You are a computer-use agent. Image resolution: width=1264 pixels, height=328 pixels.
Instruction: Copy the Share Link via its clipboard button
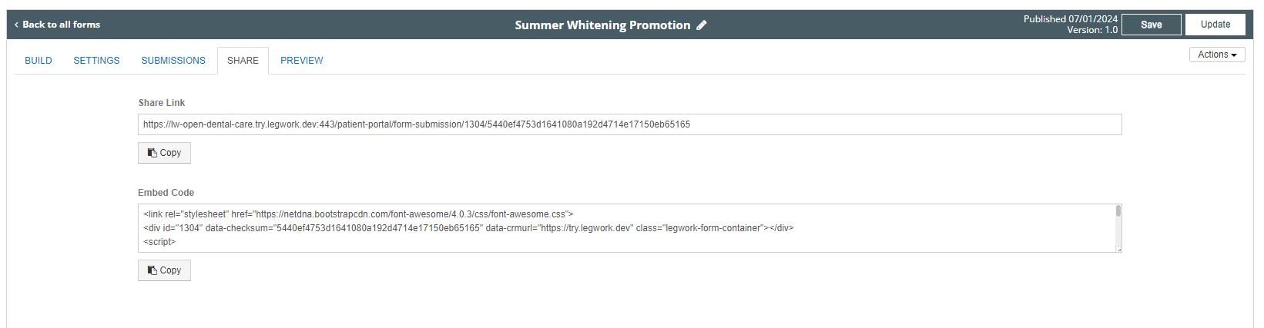pyautogui.click(x=164, y=153)
